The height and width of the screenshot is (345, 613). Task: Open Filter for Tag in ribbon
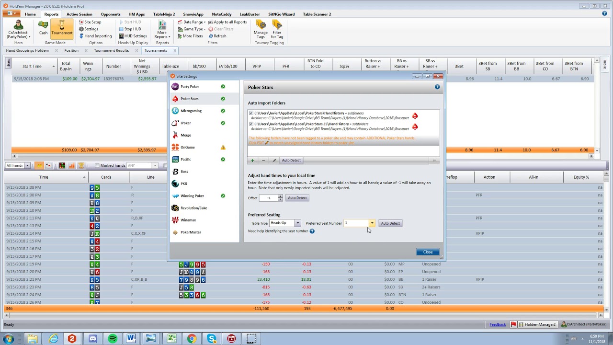click(277, 29)
